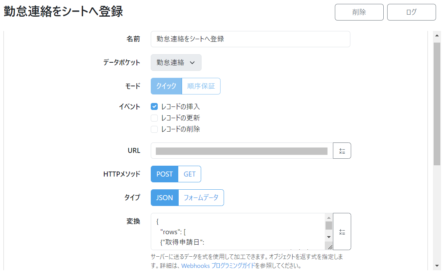Uncheck the レコードの挿入 event checkbox
Screen dimensions: 443x271
[154, 106]
